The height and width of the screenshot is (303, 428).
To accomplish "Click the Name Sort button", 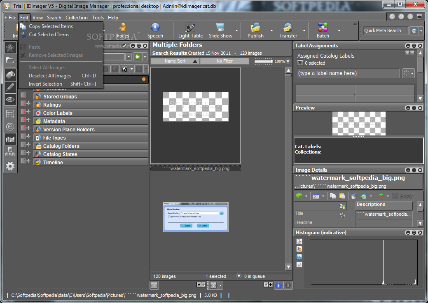I will 175,61.
